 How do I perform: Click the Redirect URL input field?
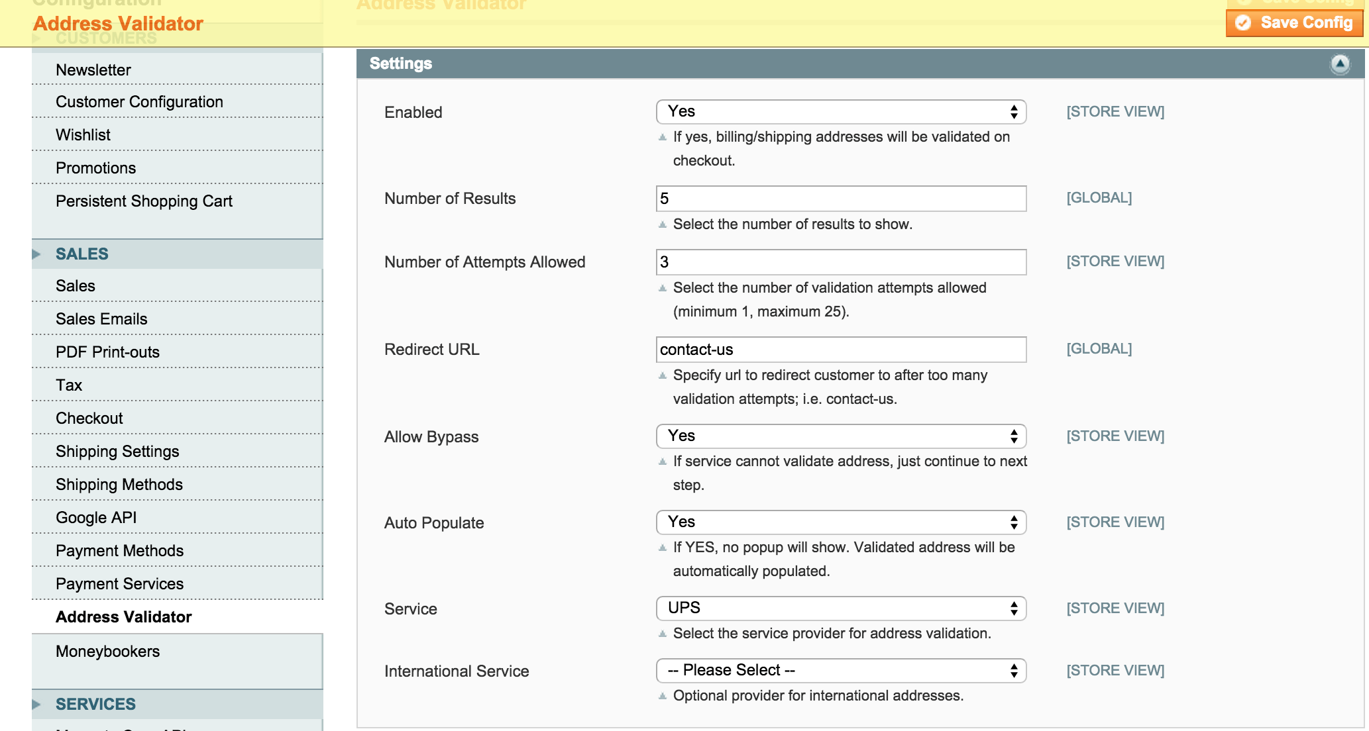[x=840, y=350]
